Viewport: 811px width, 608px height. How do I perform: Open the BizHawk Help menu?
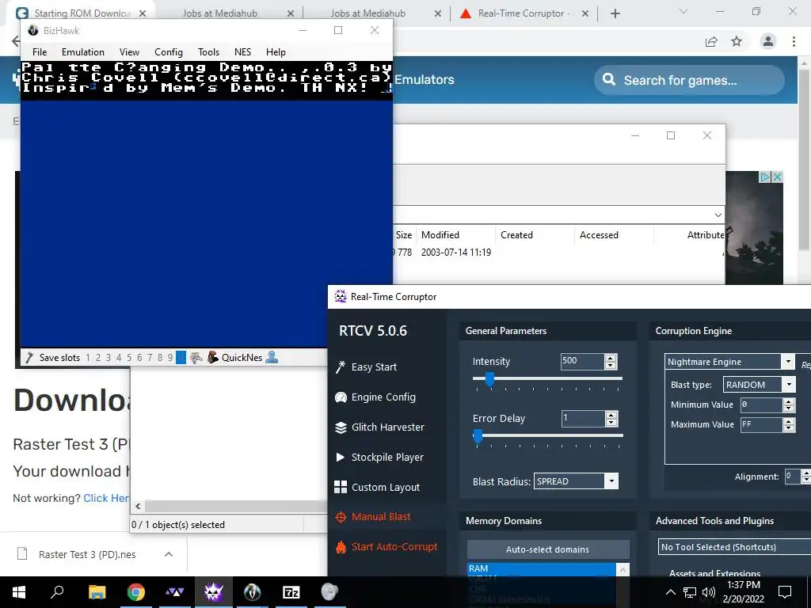276,52
